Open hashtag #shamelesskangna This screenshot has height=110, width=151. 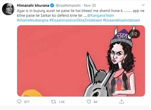click(33, 20)
